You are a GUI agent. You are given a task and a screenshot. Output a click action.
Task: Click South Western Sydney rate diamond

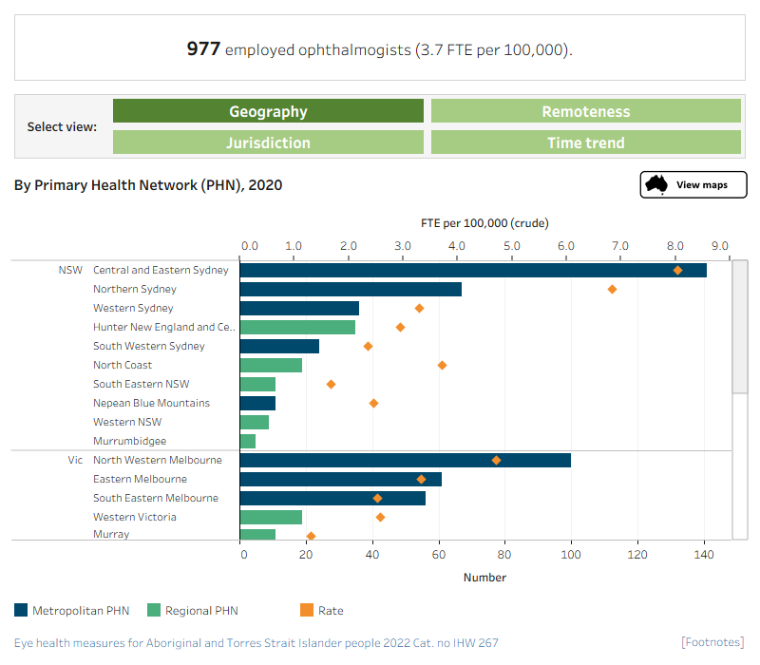point(368,346)
